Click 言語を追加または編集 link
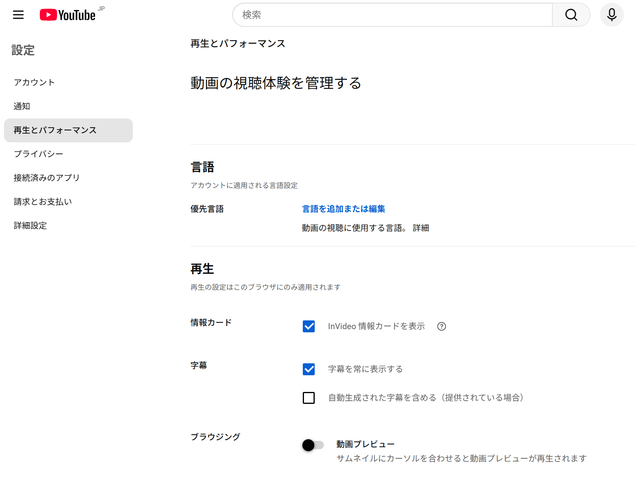The image size is (635, 479). click(343, 209)
